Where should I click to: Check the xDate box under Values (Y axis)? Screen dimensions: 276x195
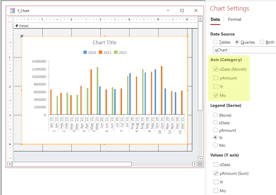(216, 165)
